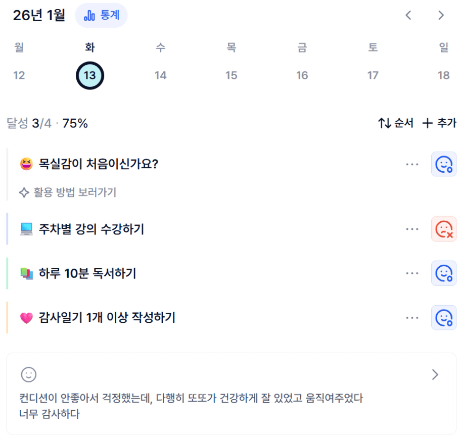
Task: Open more options for 감사일기 1개 이상 작성하기
Action: coord(412,318)
